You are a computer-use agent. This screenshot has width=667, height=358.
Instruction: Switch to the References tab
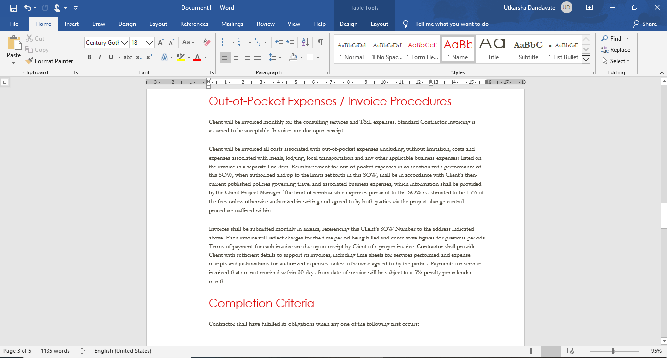click(x=194, y=24)
